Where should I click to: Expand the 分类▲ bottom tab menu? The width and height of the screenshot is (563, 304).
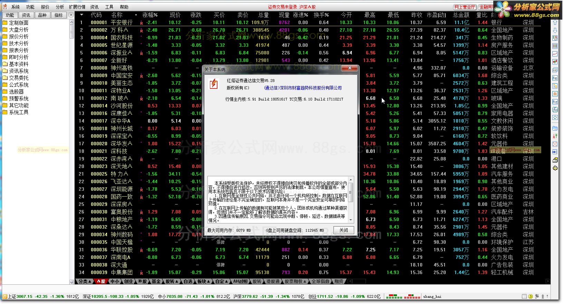click(x=85, y=281)
